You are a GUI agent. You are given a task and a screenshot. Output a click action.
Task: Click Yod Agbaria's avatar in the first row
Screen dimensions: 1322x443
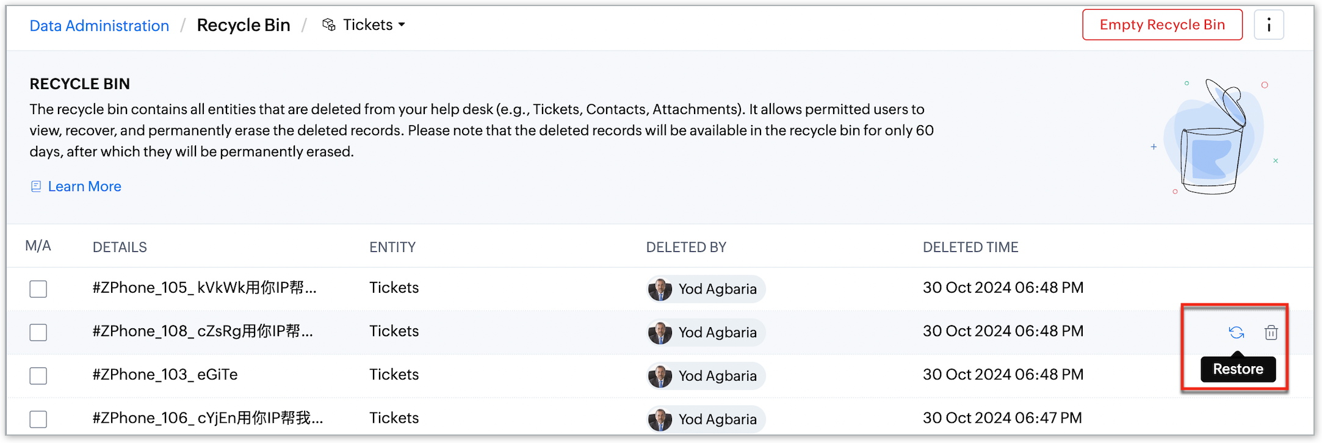(x=660, y=289)
